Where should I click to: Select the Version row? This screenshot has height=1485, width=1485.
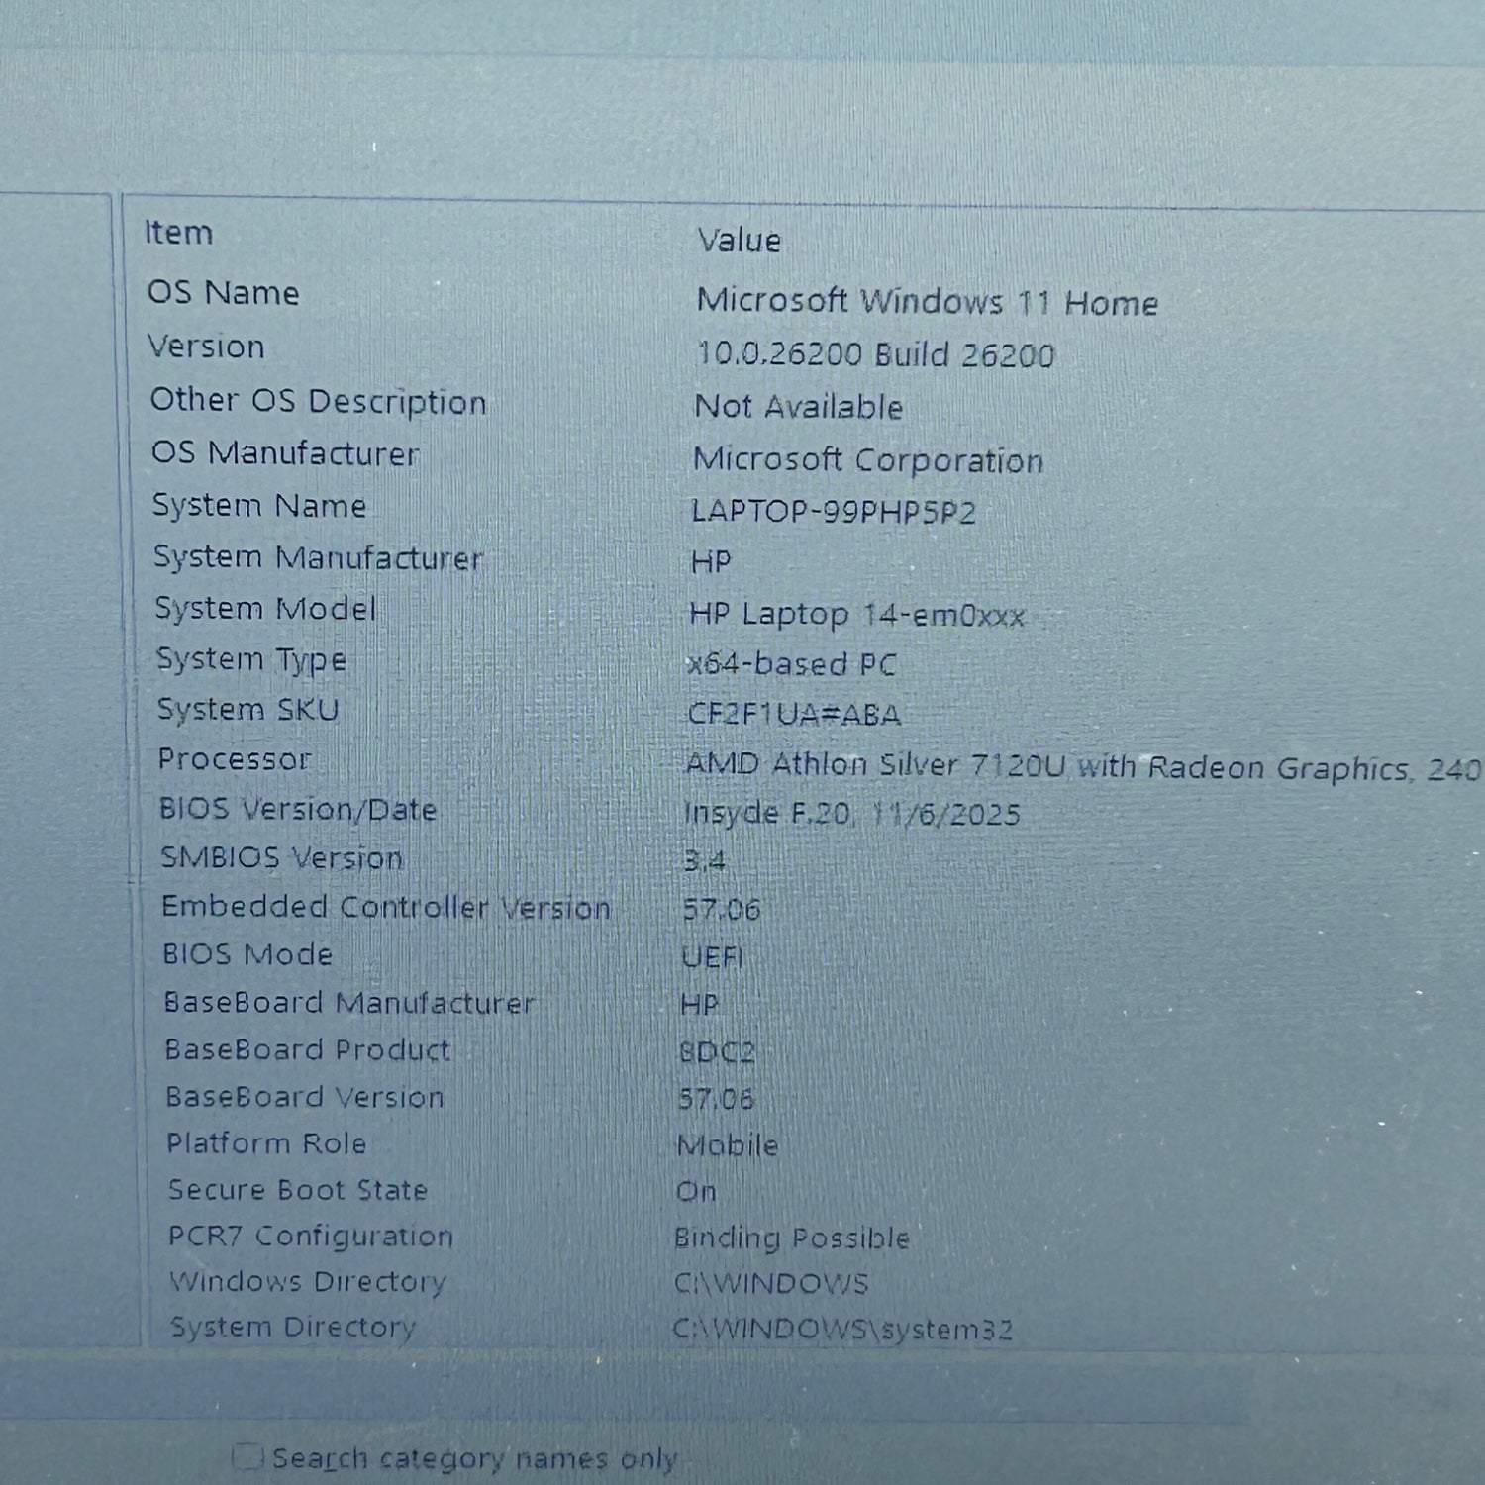(207, 346)
